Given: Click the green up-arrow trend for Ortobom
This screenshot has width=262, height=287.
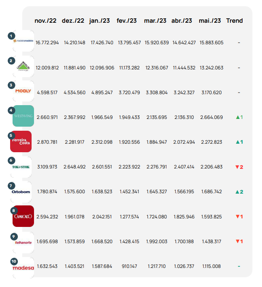Looking at the screenshot, I should [x=239, y=192].
